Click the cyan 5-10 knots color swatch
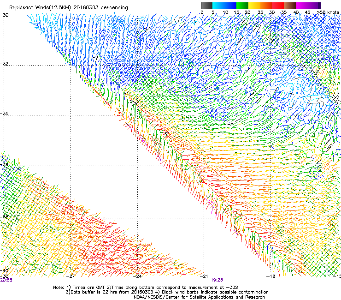 [218, 6]
